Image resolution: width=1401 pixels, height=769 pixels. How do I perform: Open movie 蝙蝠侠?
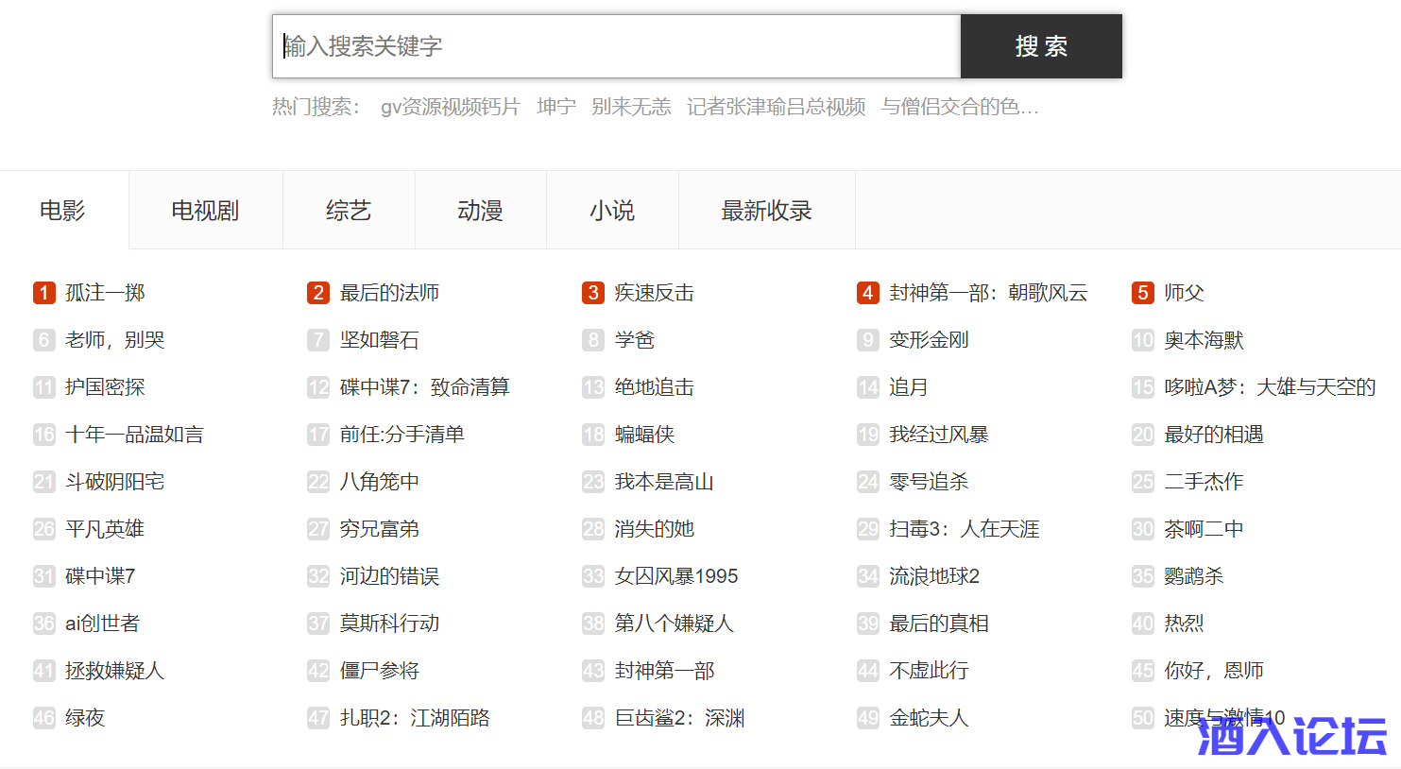[x=645, y=435]
